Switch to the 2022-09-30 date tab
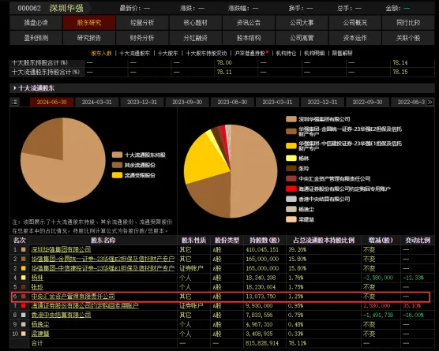The image size is (439, 351). (368, 102)
